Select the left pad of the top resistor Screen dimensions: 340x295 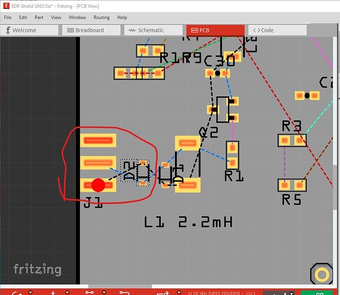pyautogui.click(x=143, y=51)
